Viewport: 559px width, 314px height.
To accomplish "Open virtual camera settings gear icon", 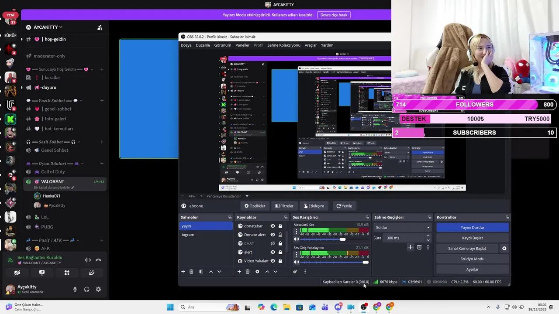I will click(504, 249).
